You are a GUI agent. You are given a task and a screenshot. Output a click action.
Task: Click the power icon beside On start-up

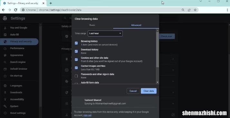[5, 76]
